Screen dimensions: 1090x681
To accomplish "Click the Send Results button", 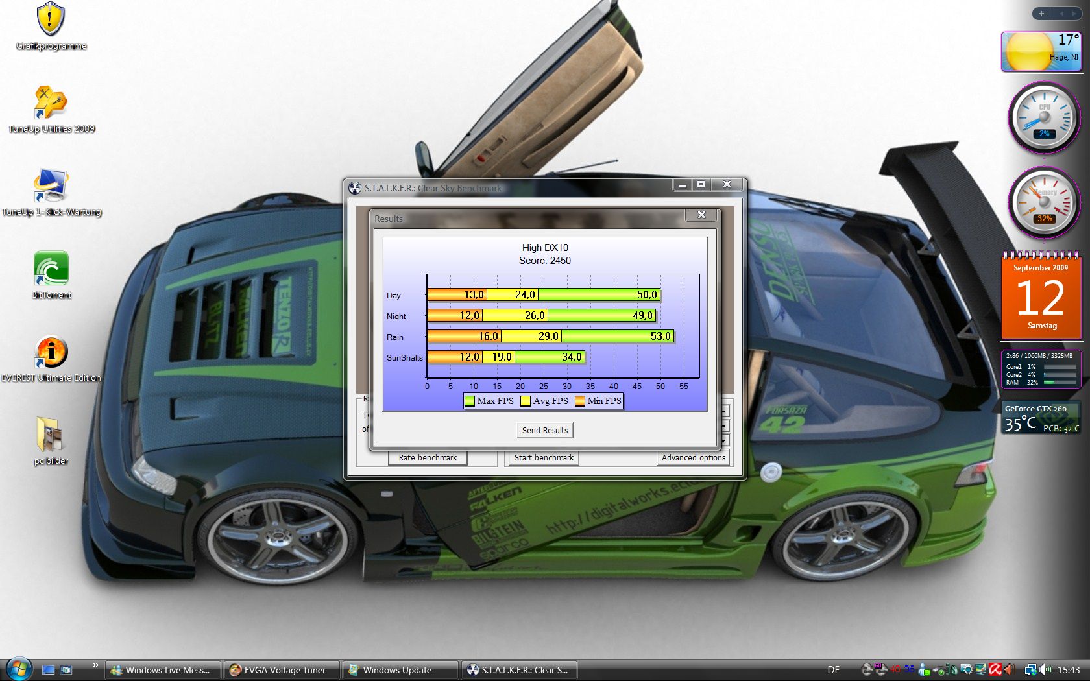I will pyautogui.click(x=544, y=430).
